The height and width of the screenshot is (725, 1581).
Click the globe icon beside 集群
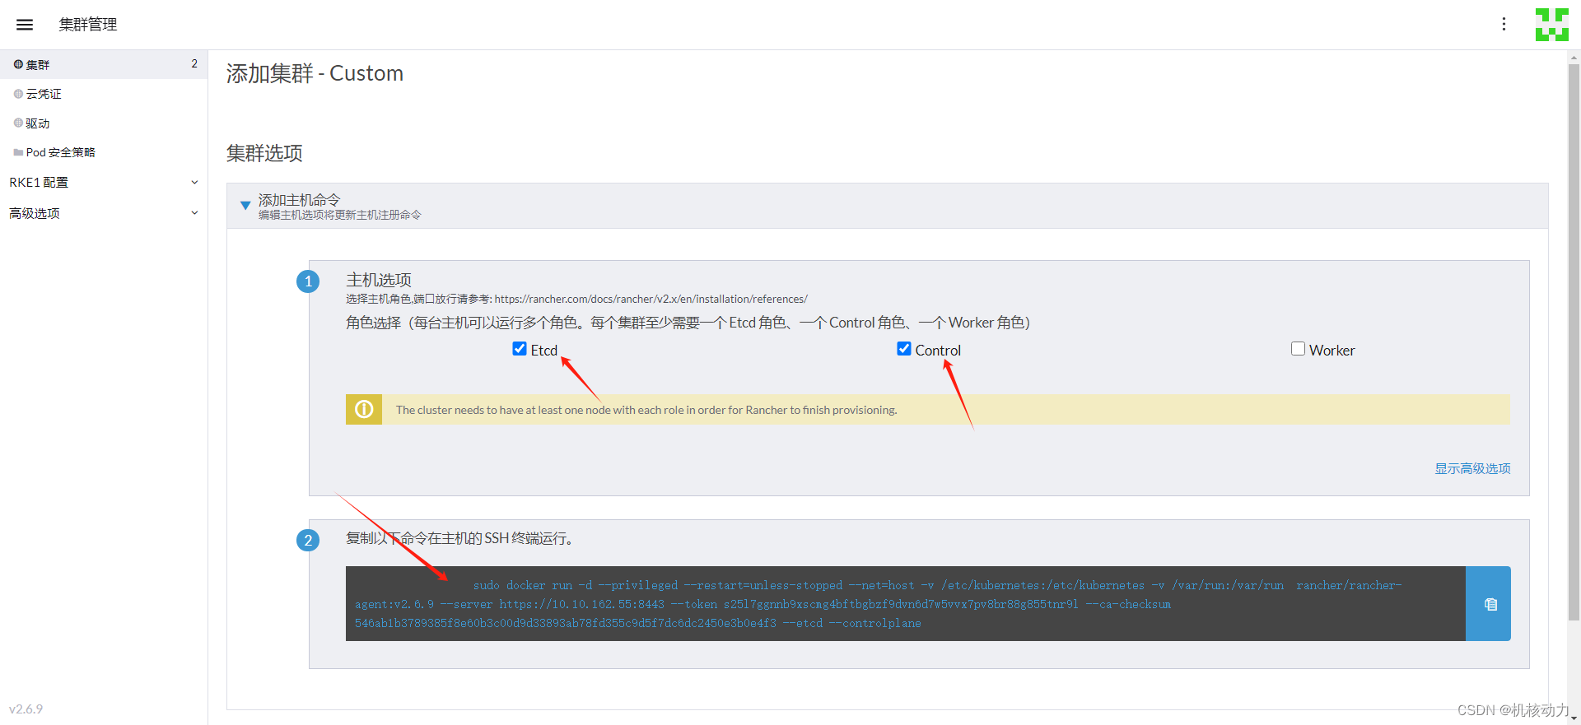click(x=18, y=64)
